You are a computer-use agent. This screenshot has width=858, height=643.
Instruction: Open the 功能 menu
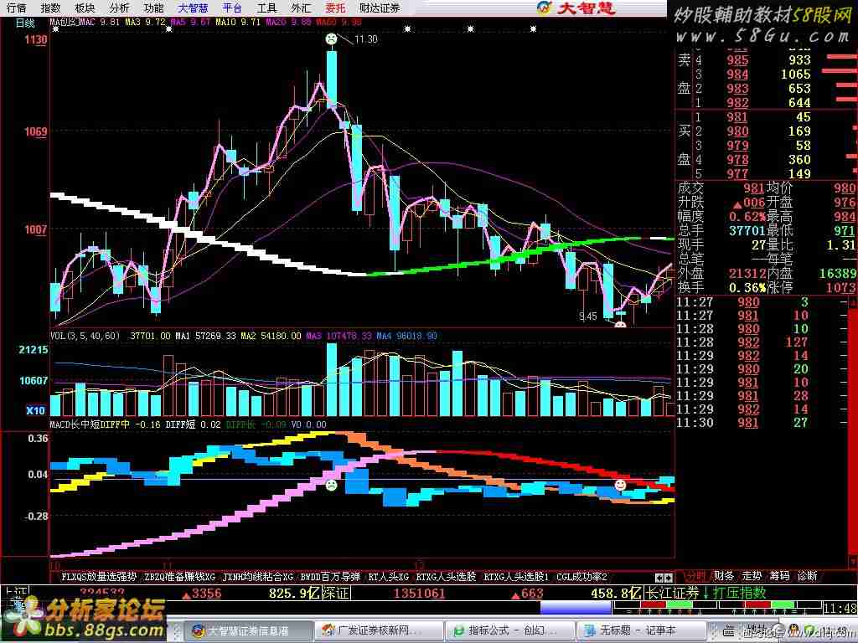pyautogui.click(x=153, y=8)
